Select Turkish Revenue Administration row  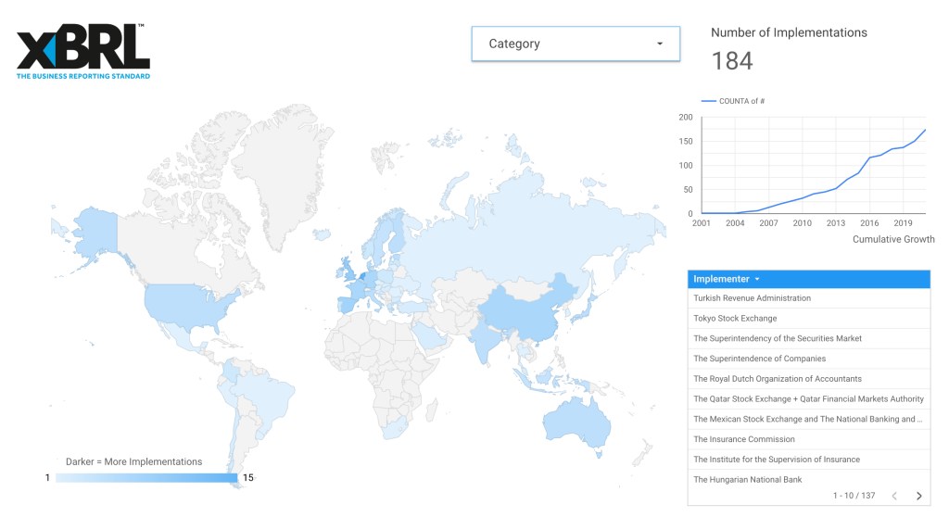coord(752,298)
